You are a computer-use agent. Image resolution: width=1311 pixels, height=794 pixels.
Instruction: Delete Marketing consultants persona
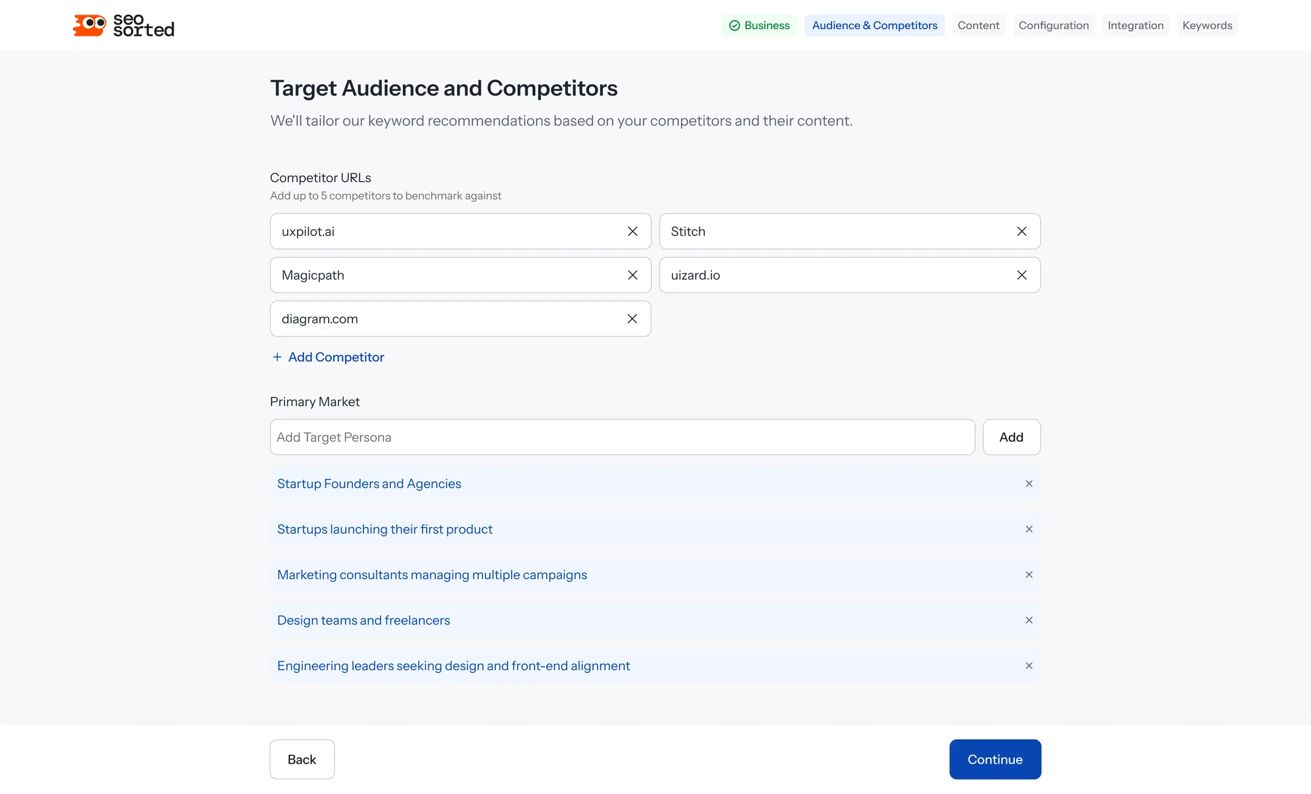point(1029,575)
